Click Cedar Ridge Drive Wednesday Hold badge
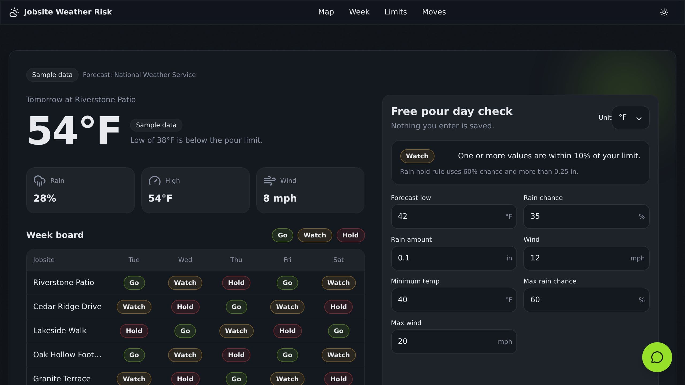Screen dimensions: 685x385 tap(185, 307)
